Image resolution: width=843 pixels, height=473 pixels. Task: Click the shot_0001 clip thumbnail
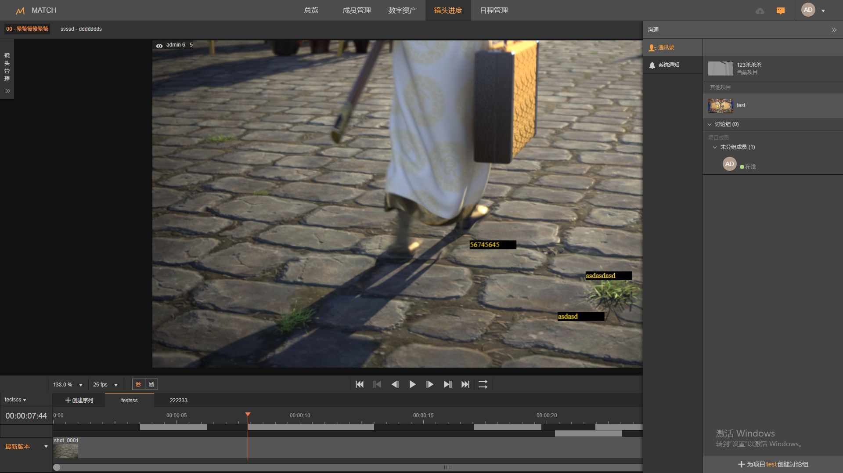pyautogui.click(x=66, y=451)
